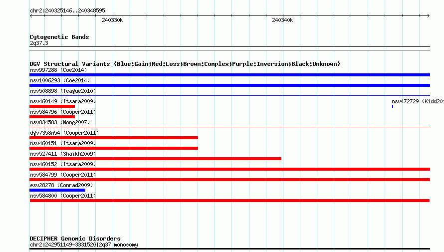The image size is (444, 252).
Task: Open nsv584800 (Cooper2011) label
Action: point(63,196)
